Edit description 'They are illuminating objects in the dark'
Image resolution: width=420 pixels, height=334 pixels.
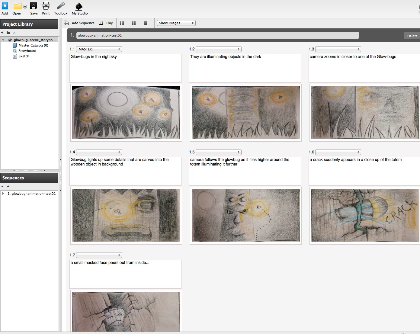tap(245, 68)
